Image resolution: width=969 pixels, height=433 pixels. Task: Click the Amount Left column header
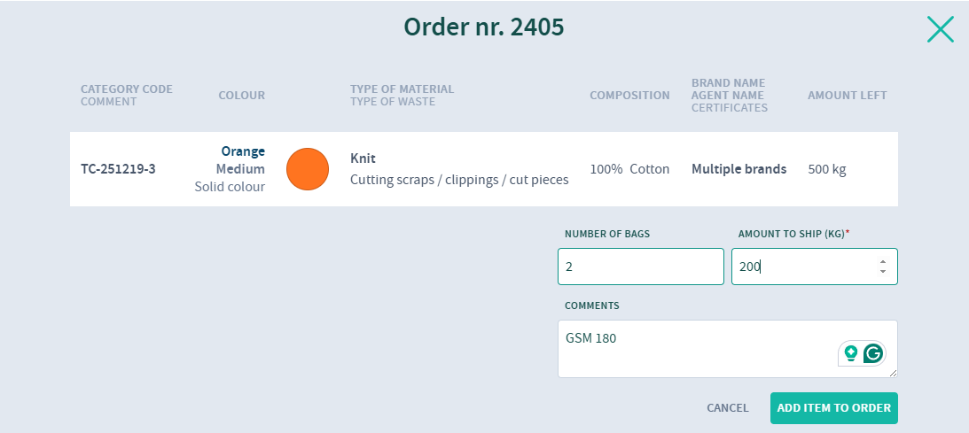(847, 96)
